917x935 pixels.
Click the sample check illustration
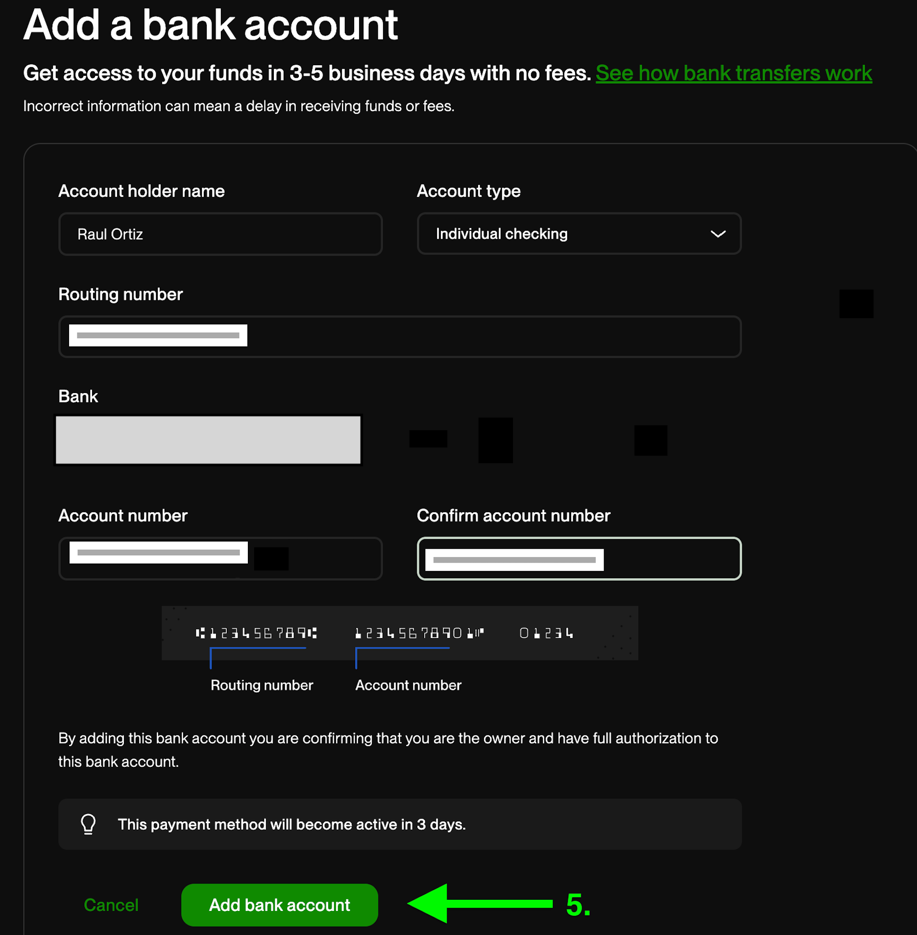[399, 633]
